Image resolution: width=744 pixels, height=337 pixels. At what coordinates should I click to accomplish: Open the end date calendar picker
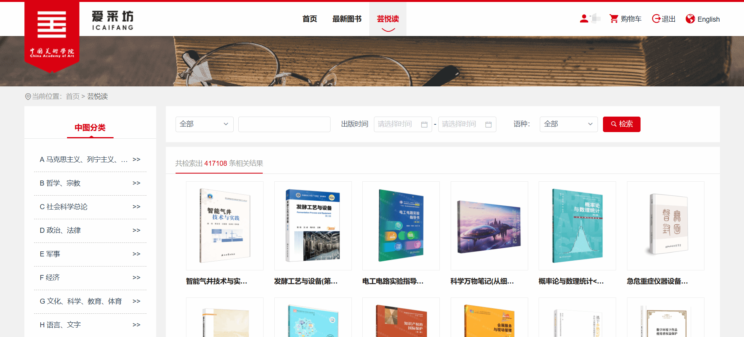tap(488, 124)
